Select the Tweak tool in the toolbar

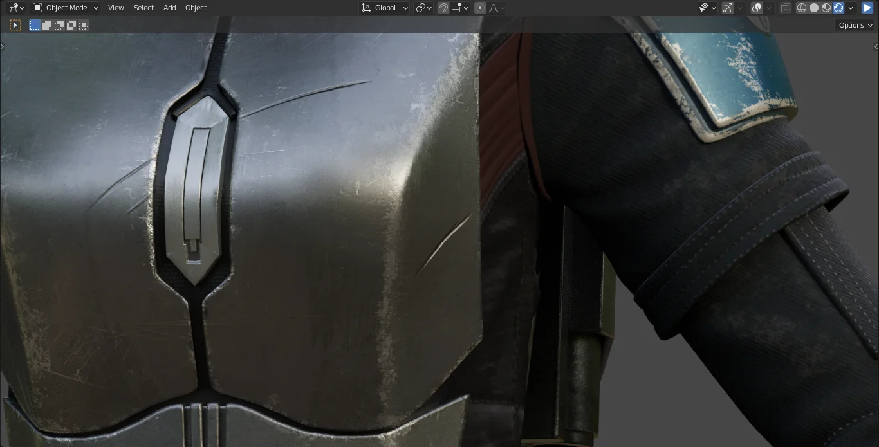15,25
